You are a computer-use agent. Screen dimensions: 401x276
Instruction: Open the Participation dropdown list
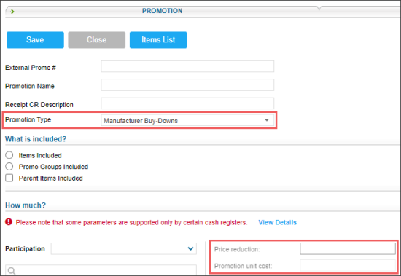(124, 248)
